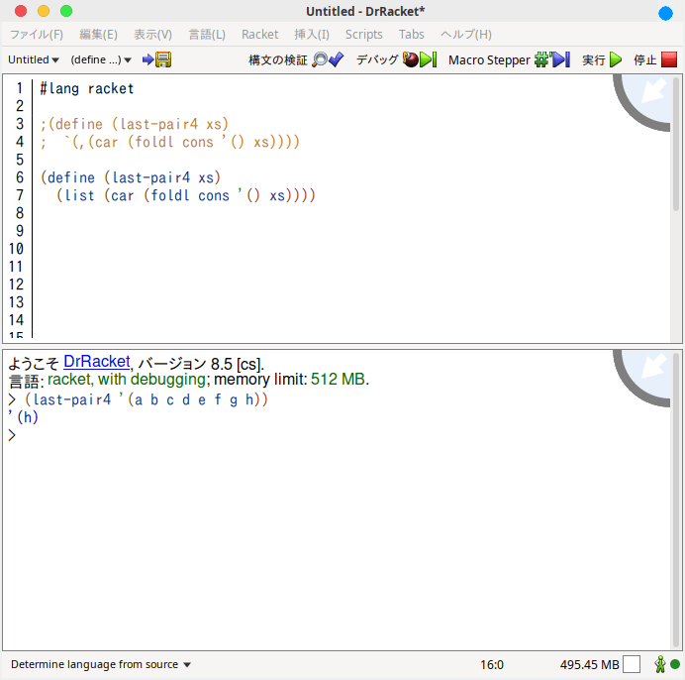Click the 16:0 cursor position indicator
The width and height of the screenshot is (685, 680).
(x=492, y=664)
